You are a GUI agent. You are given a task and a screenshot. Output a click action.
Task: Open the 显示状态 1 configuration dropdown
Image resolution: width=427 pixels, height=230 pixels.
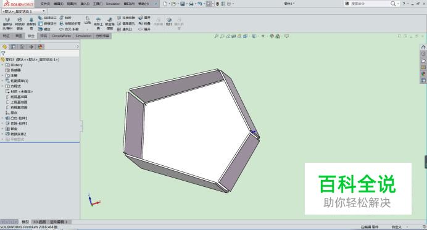pos(23,11)
